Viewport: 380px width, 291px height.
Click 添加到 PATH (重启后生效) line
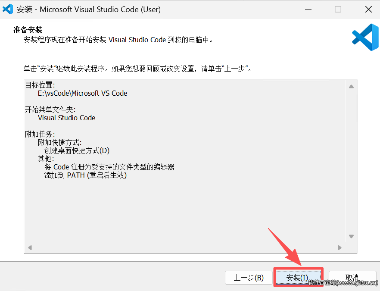[85, 175]
